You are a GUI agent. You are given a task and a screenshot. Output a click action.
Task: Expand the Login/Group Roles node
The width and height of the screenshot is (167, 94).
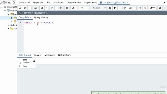[8, 25]
